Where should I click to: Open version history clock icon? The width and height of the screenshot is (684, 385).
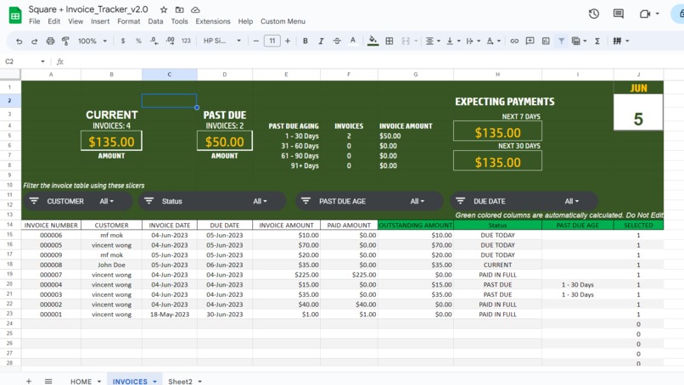[594, 14]
